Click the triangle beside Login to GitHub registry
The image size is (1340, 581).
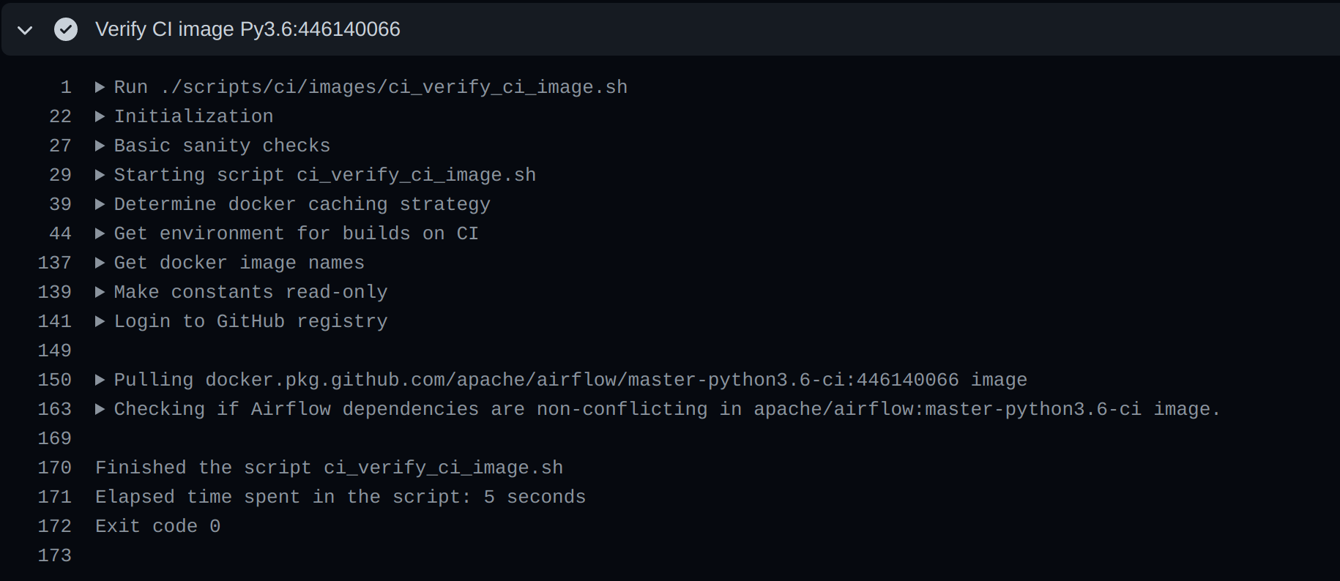point(100,321)
